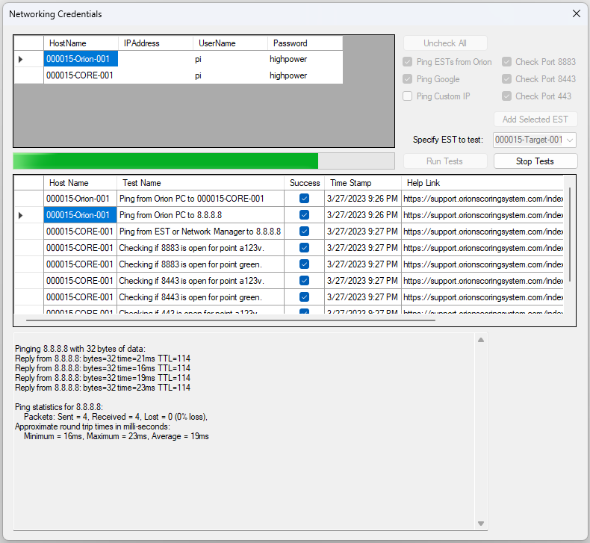The height and width of the screenshot is (543, 590).
Task: Toggle the Ping Google checkbox
Action: [x=408, y=79]
